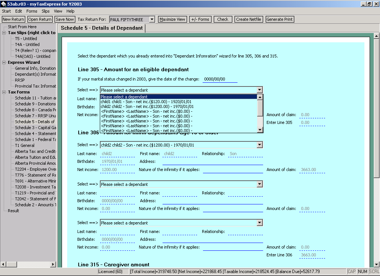The height and width of the screenshot is (276, 380).
Task: Open the Slips menu
Action: pos(45,11)
